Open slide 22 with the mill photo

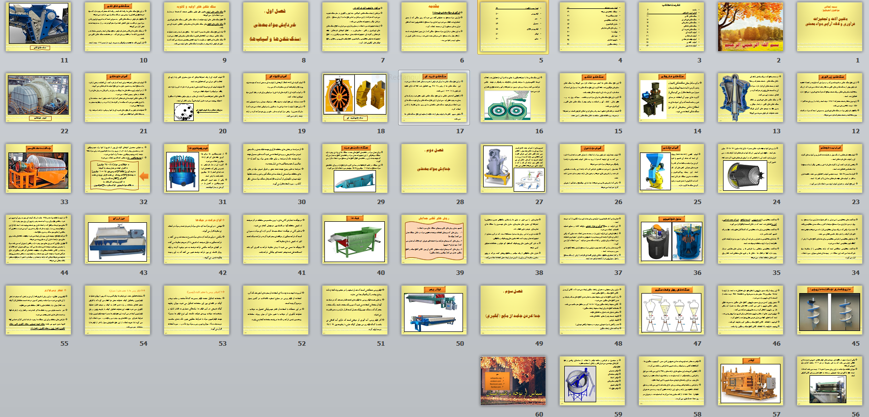tap(38, 98)
